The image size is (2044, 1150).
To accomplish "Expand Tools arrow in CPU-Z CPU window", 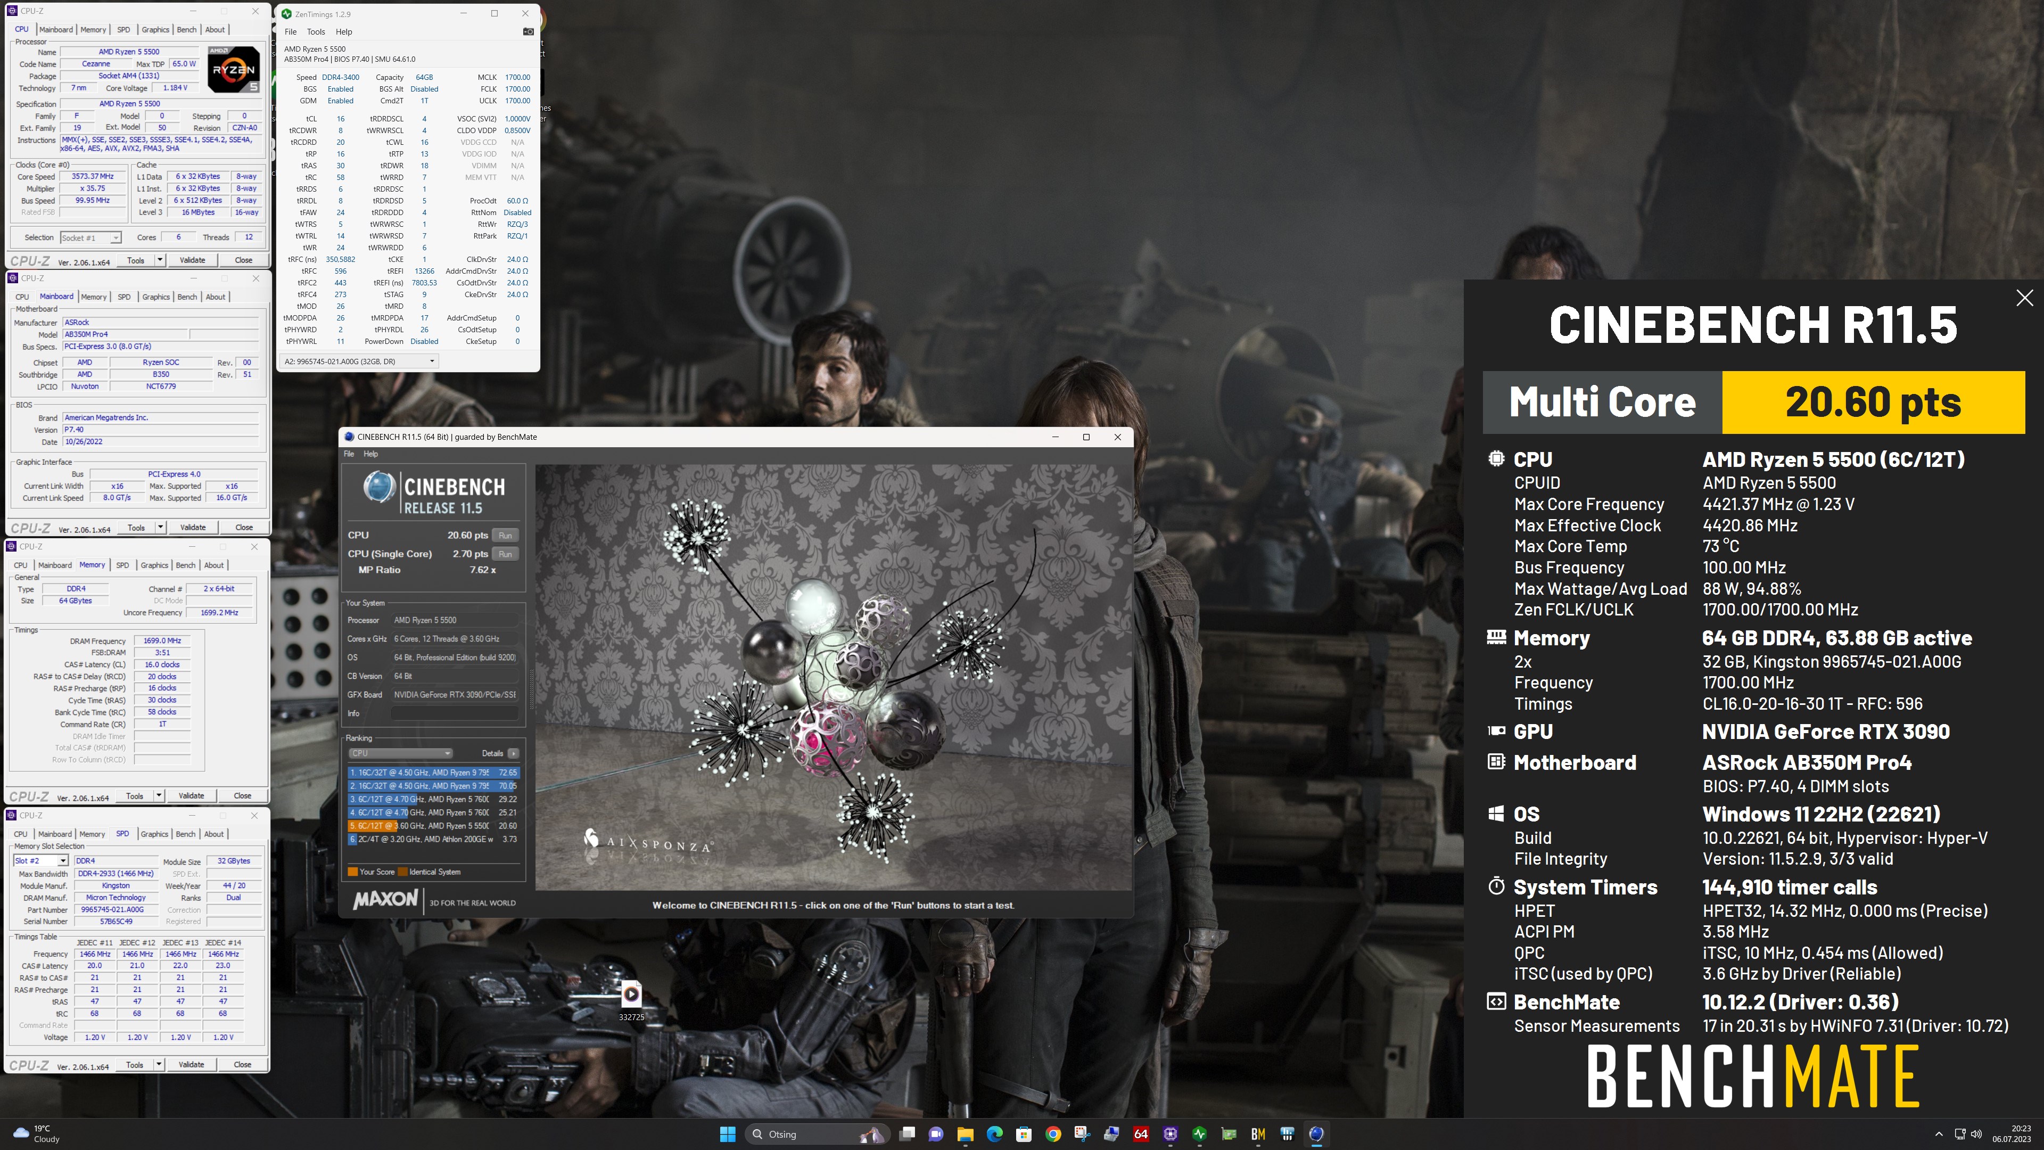I will 160,259.
